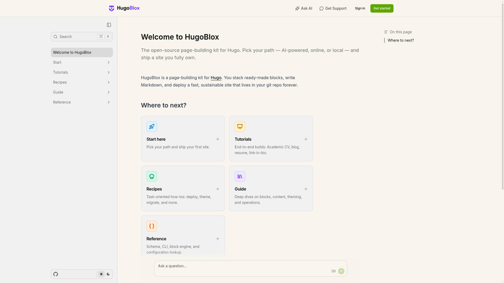Click the Sign in link
The image size is (504, 283).
pos(360,8)
